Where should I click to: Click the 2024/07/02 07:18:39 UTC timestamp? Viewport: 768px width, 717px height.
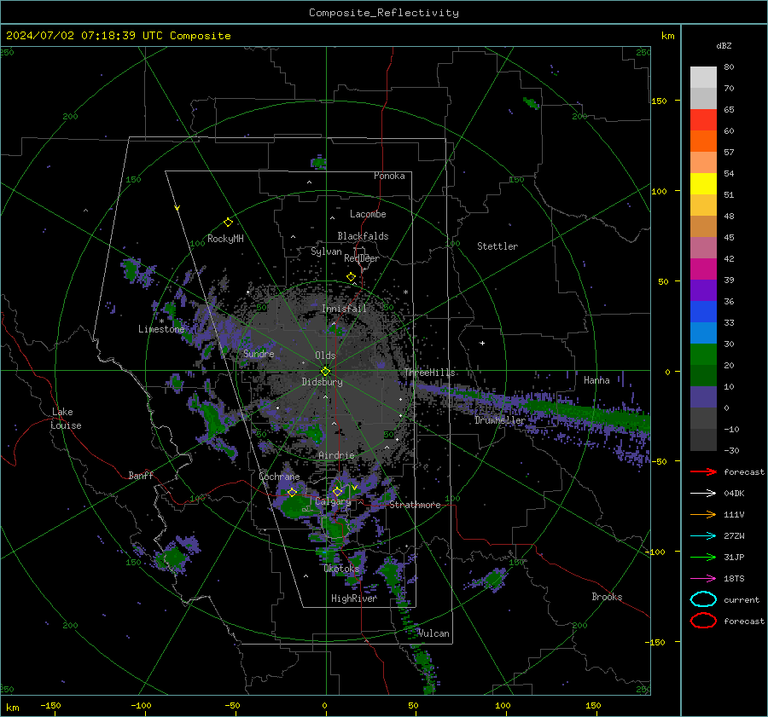pos(118,36)
